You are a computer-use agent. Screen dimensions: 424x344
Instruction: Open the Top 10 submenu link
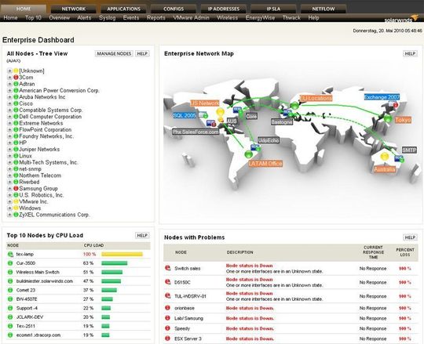(x=33, y=18)
